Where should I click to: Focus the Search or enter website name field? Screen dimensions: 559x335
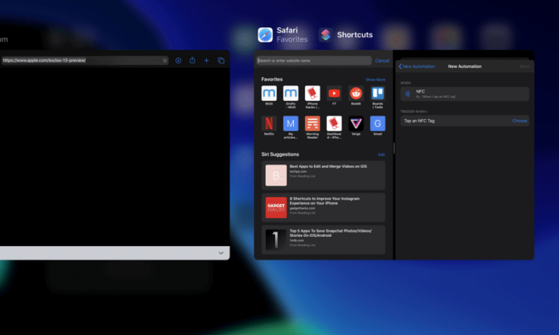click(x=313, y=60)
